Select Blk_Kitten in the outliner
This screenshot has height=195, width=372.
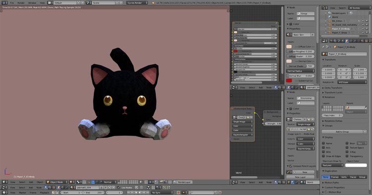coord(337,21)
